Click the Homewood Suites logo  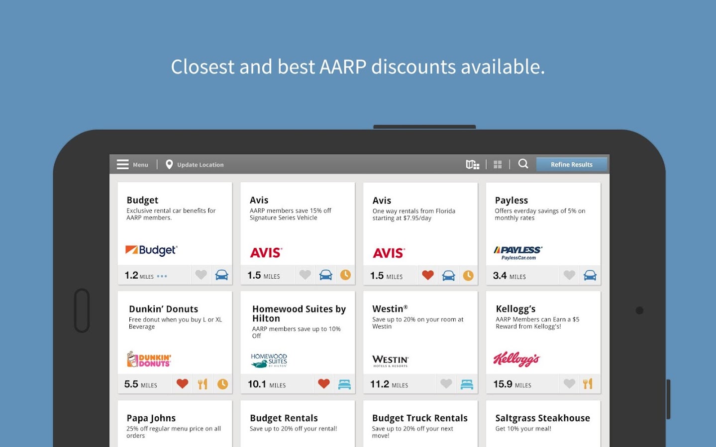point(269,361)
